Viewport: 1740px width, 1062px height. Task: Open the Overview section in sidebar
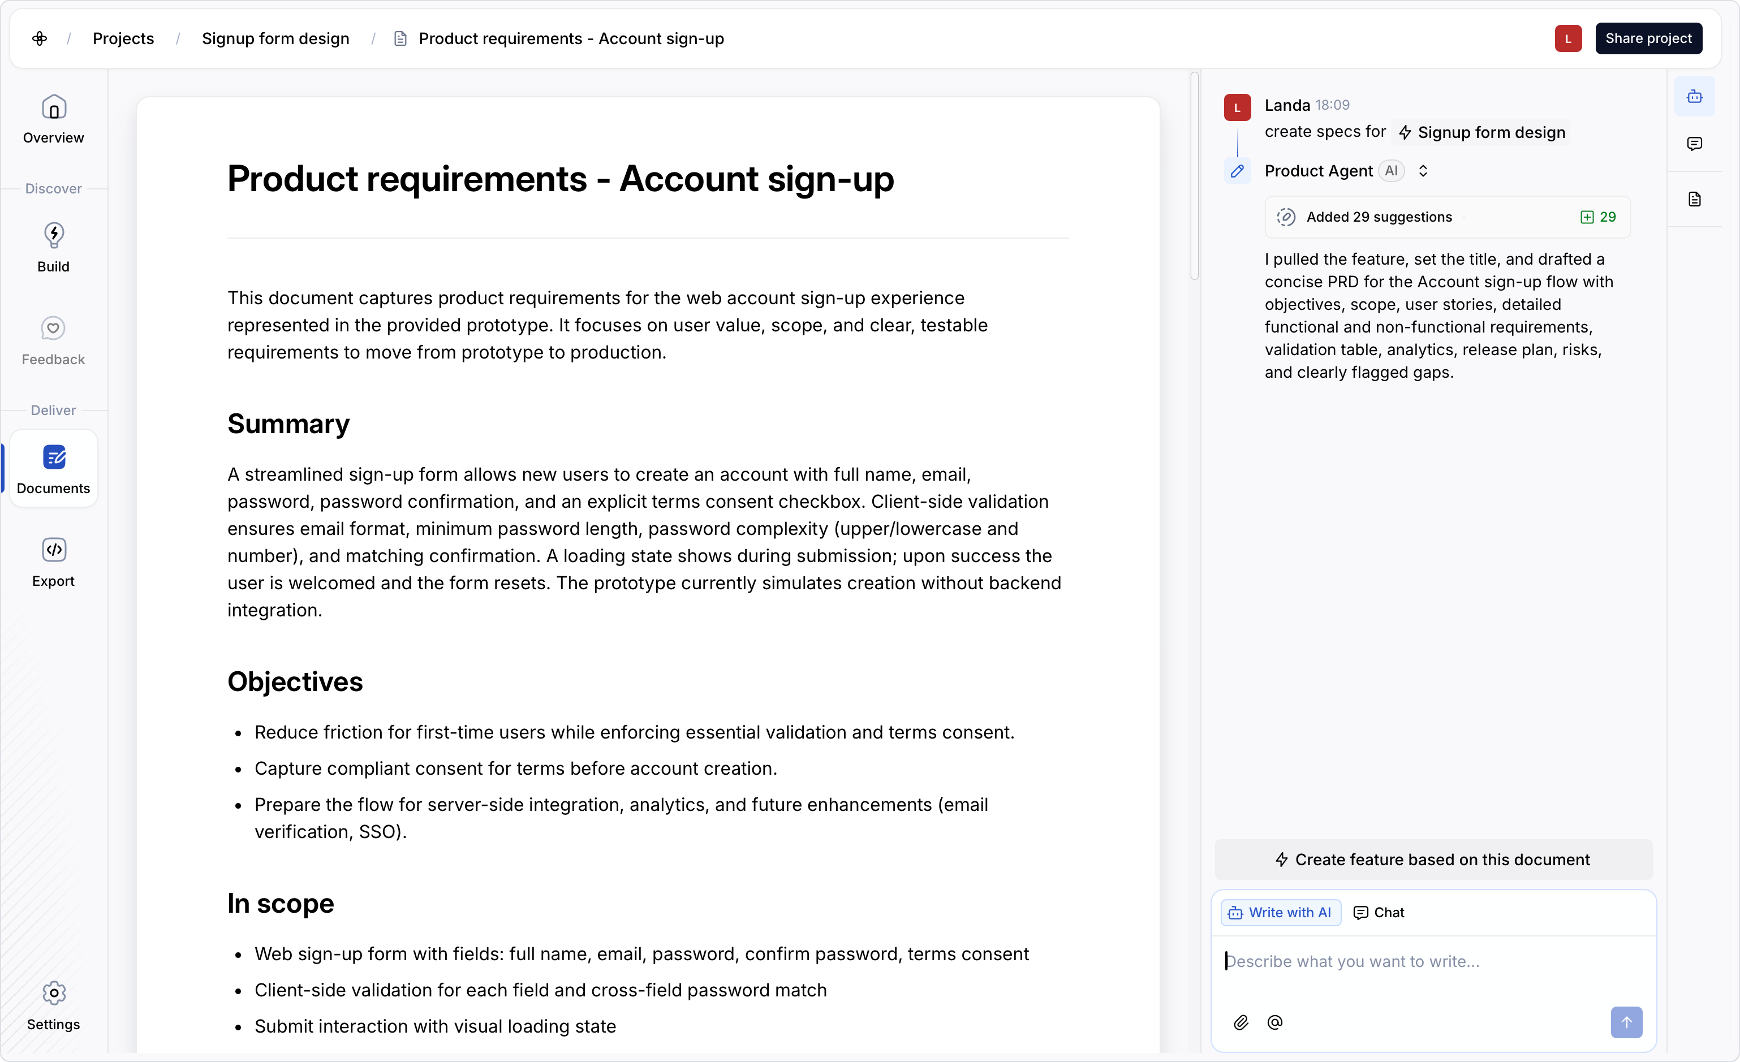(x=53, y=119)
